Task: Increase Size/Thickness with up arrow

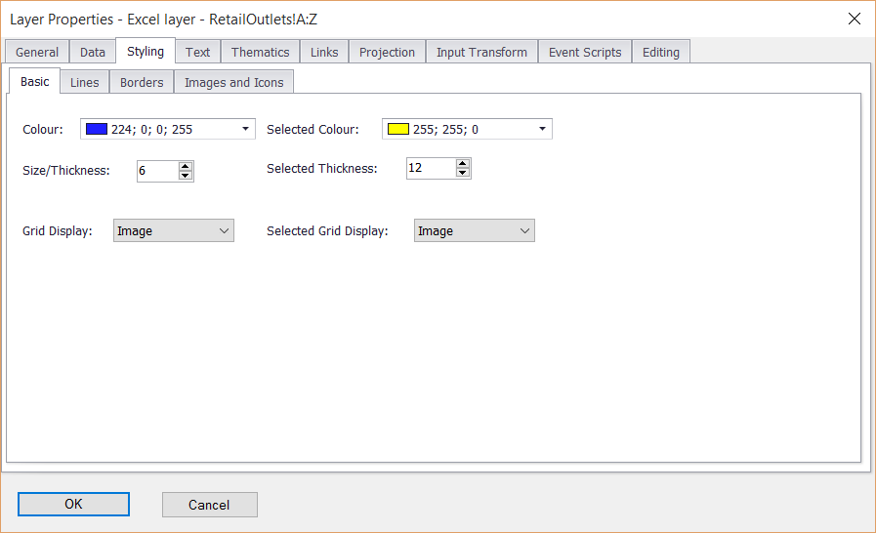Action: (186, 166)
